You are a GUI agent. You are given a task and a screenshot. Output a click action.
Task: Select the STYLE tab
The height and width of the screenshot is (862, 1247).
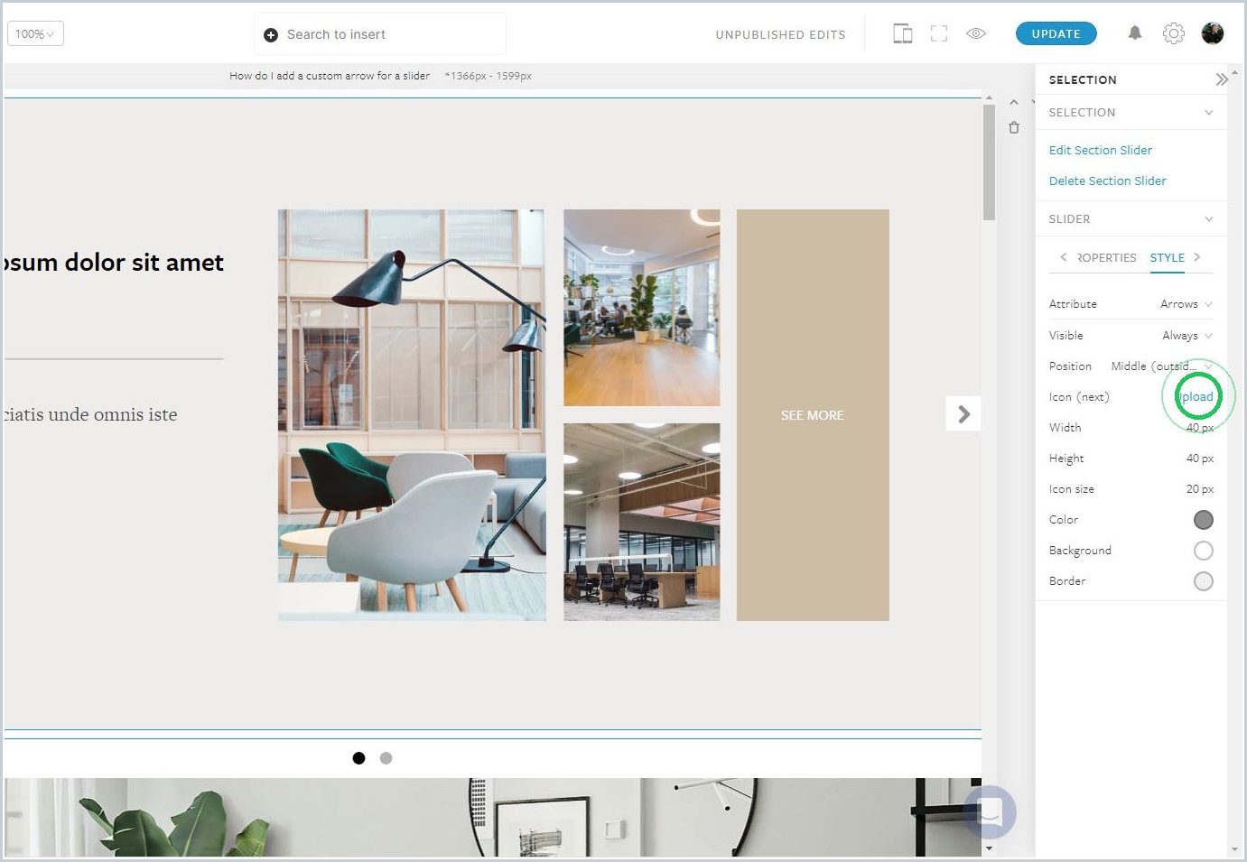[x=1167, y=257]
